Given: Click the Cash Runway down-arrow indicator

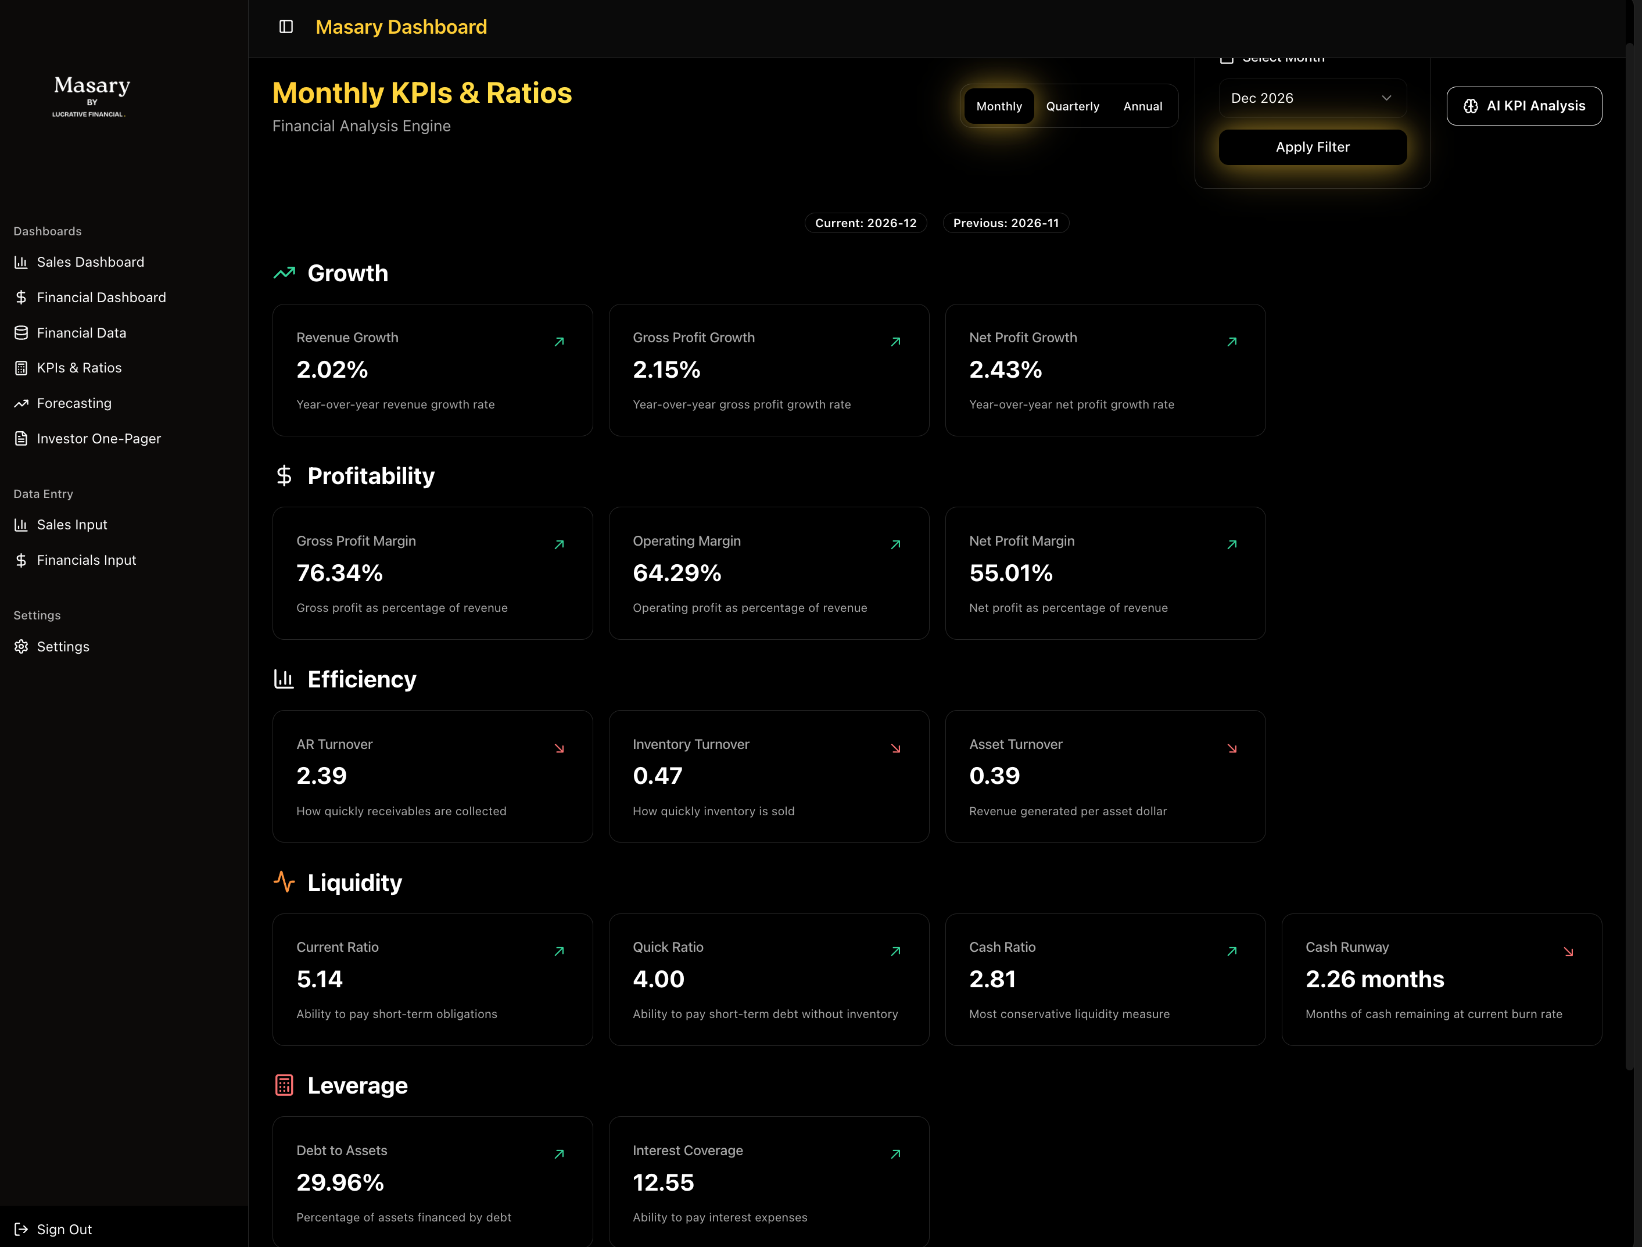Looking at the screenshot, I should tap(1568, 952).
